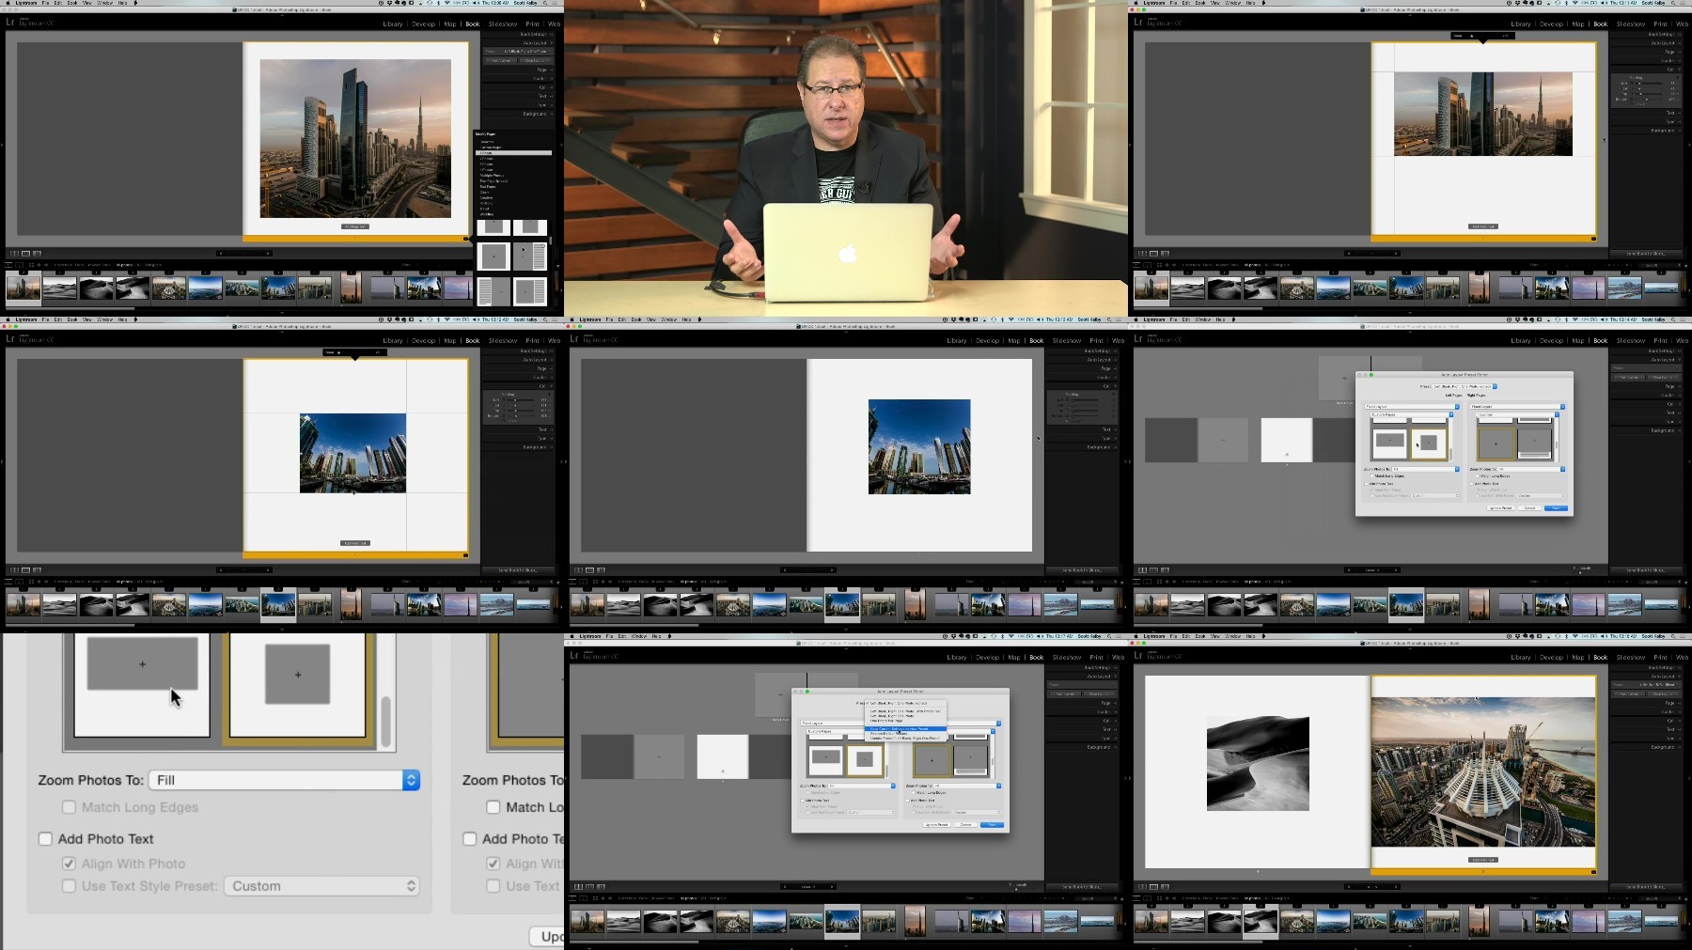Screen dimensions: 1692x950
Task: Enable the fully visible Add Photo Text checkbox in the enlarged dialog
Action: pyautogui.click(x=45, y=839)
